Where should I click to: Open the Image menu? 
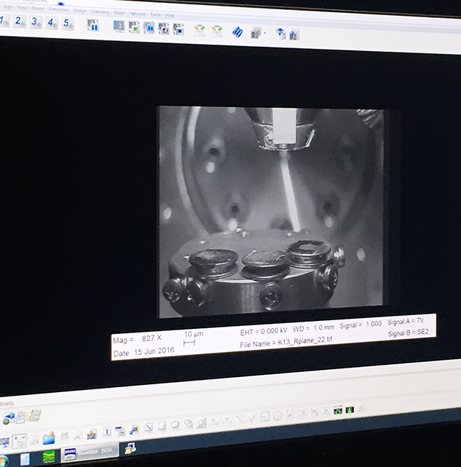pyautogui.click(x=80, y=11)
